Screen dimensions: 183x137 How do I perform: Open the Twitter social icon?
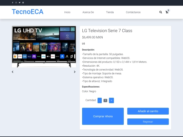(x=20, y=3)
